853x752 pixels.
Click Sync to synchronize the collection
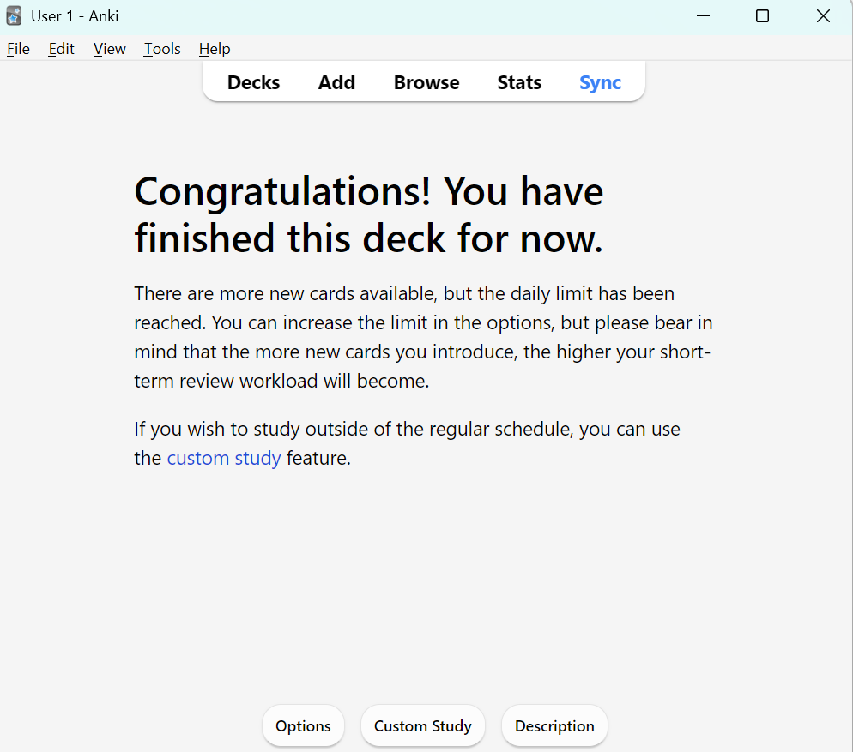click(600, 82)
